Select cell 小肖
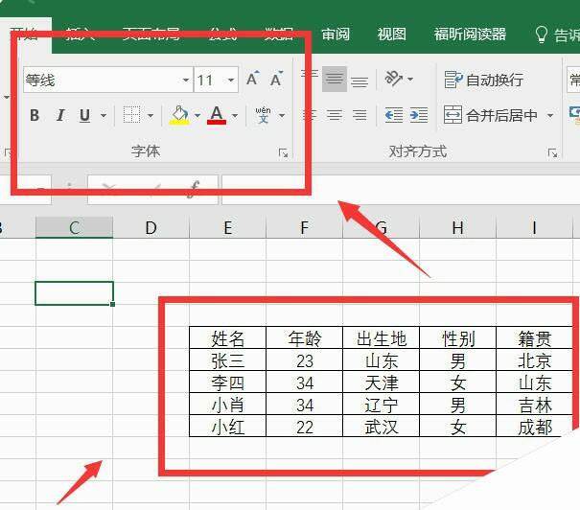 (x=227, y=404)
